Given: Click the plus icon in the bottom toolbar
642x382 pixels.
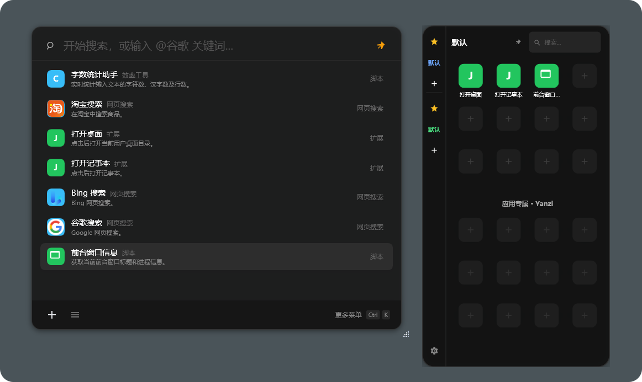Looking at the screenshot, I should [52, 314].
